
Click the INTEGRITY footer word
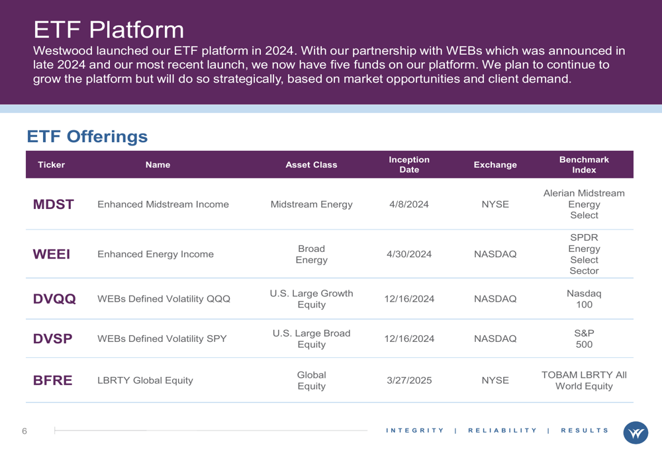[414, 431]
